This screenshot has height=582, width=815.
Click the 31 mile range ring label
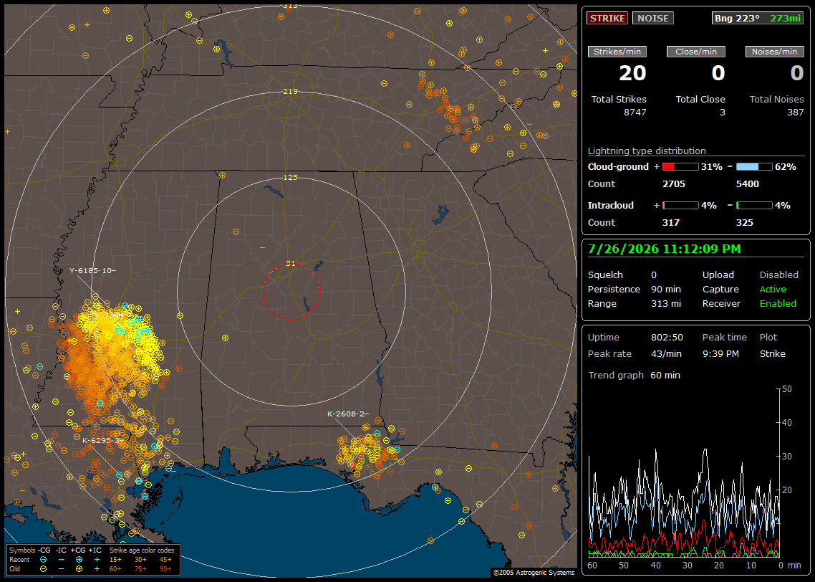[x=291, y=264]
